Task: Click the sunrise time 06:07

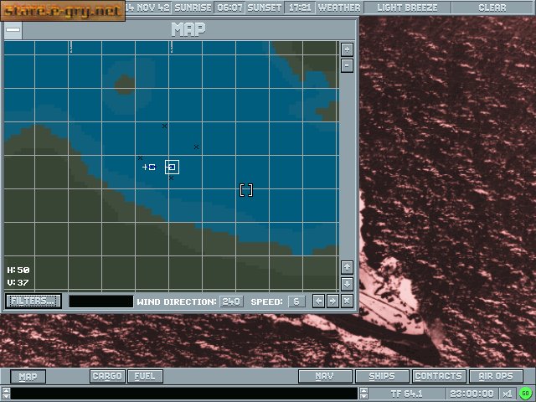Action: pos(229,8)
